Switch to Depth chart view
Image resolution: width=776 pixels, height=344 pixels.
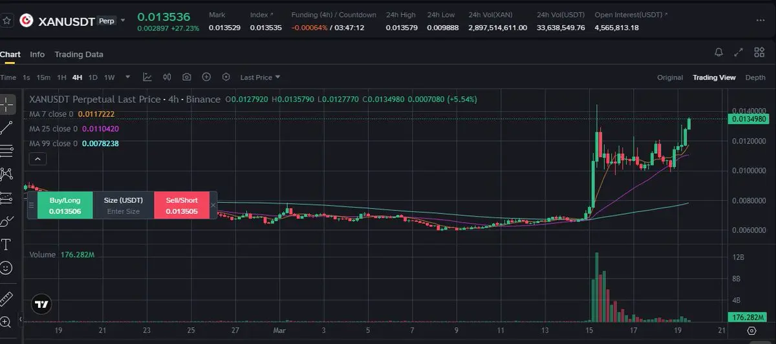click(x=755, y=78)
